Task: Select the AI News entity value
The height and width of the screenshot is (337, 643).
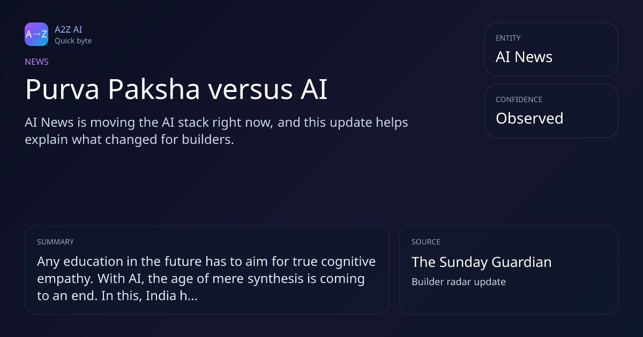Action: [x=524, y=57]
